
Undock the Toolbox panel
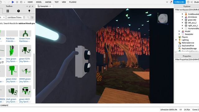[x=30, y=6]
